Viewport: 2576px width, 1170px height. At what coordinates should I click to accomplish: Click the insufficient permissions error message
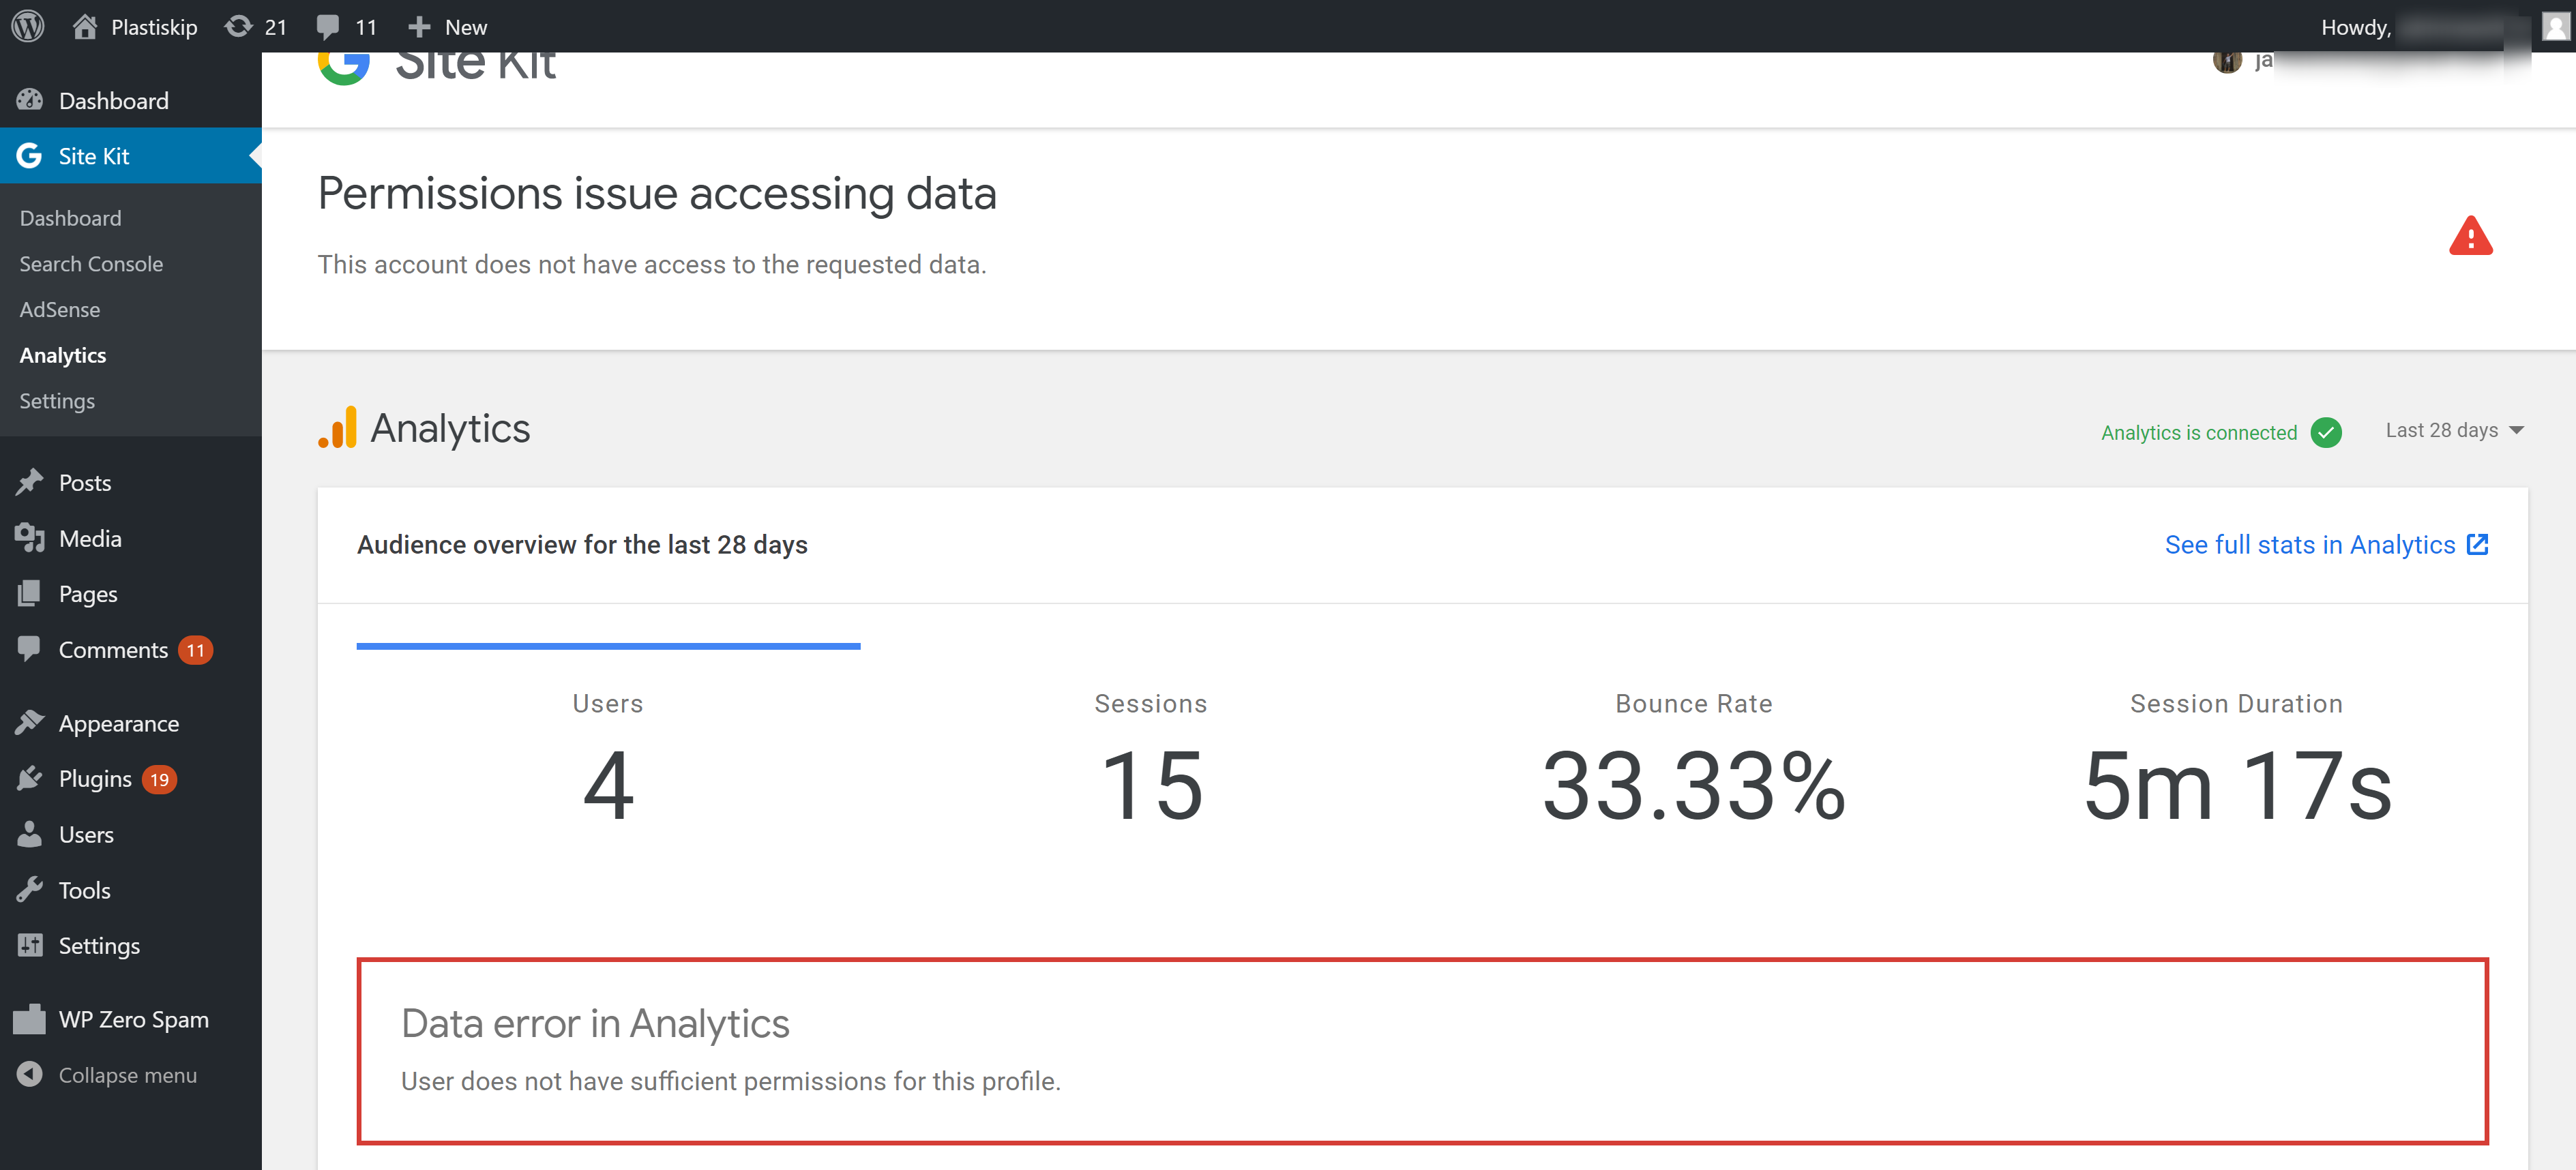pos(731,1081)
